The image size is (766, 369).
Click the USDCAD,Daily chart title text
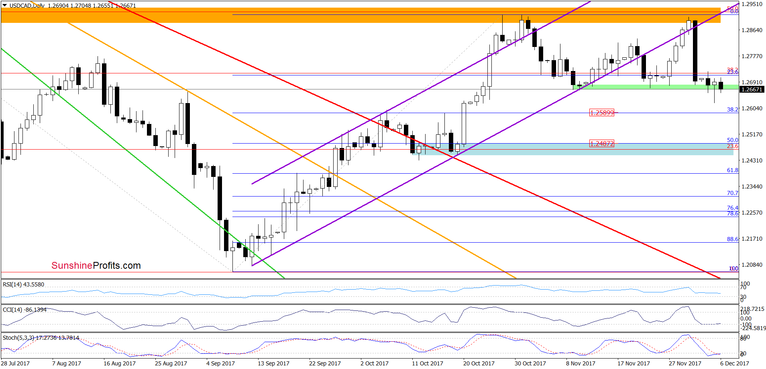point(27,6)
